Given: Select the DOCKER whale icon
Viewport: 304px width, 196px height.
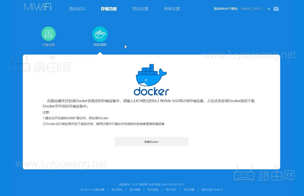Looking at the screenshot, I should [100, 34].
